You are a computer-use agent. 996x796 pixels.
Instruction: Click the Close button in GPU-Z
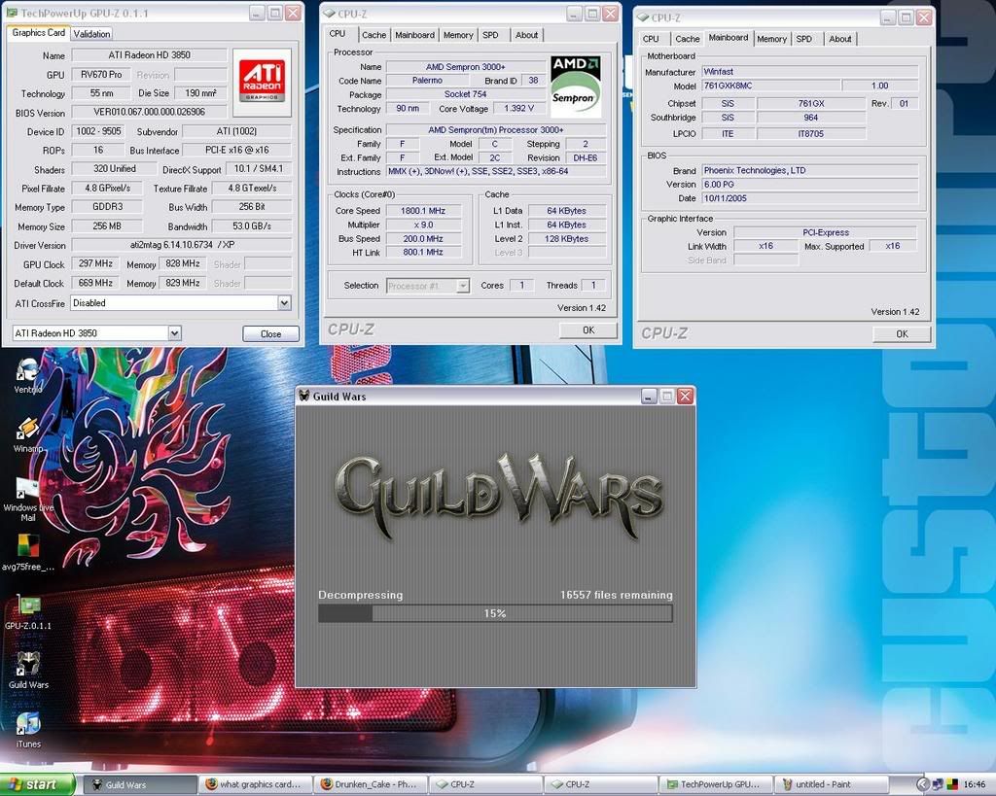(270, 334)
